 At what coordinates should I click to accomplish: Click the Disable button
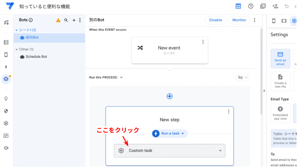tap(215, 20)
